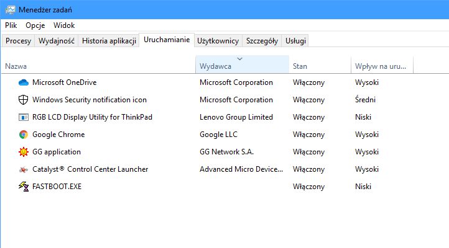The image size is (449, 248).
Task: Switch to the Użytkownicy tab
Action: [218, 41]
